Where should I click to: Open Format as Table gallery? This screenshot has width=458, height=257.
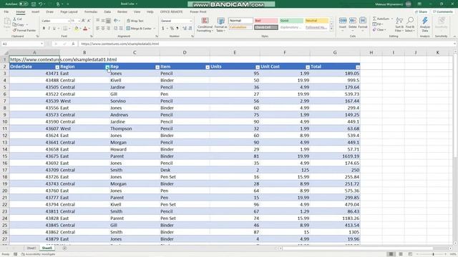(x=221, y=24)
